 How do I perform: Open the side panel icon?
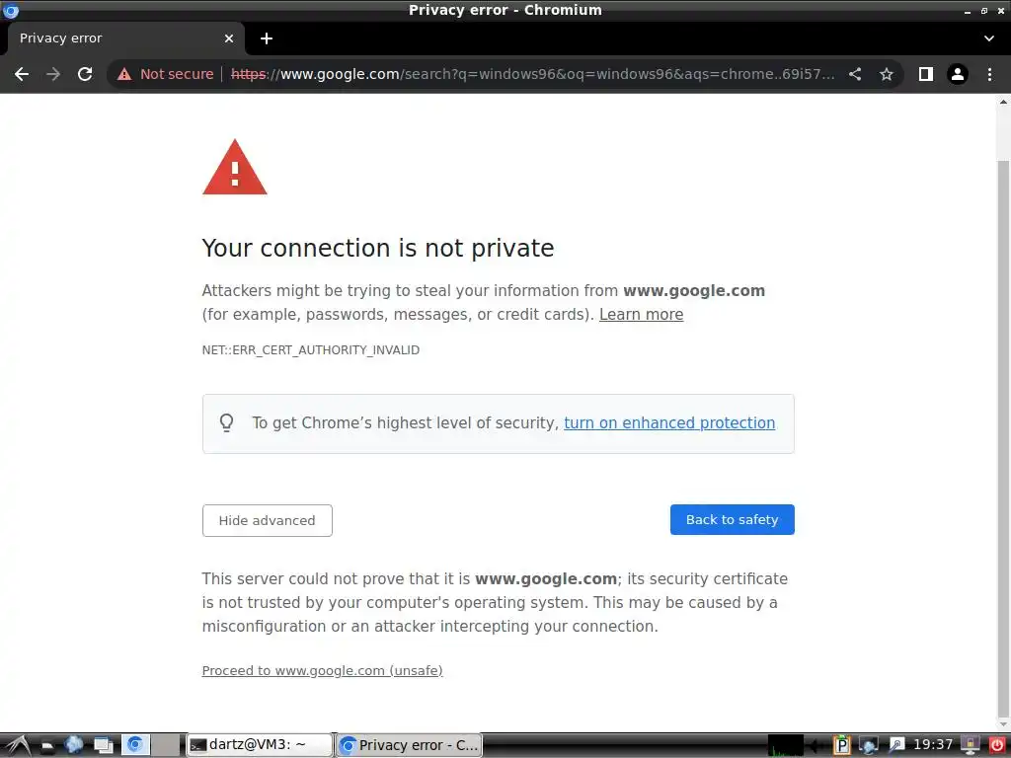[x=926, y=74]
